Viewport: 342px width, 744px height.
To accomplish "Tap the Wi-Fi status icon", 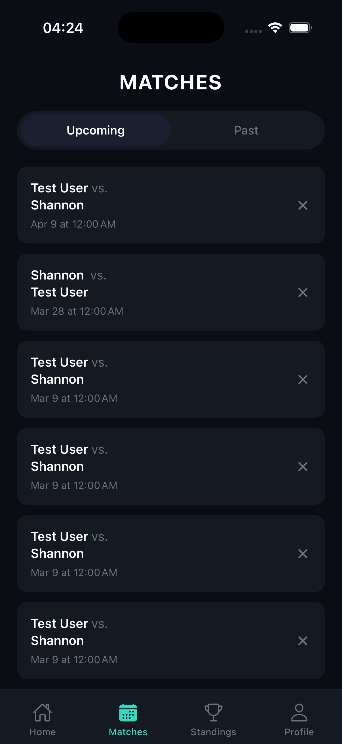I will 275,28.
